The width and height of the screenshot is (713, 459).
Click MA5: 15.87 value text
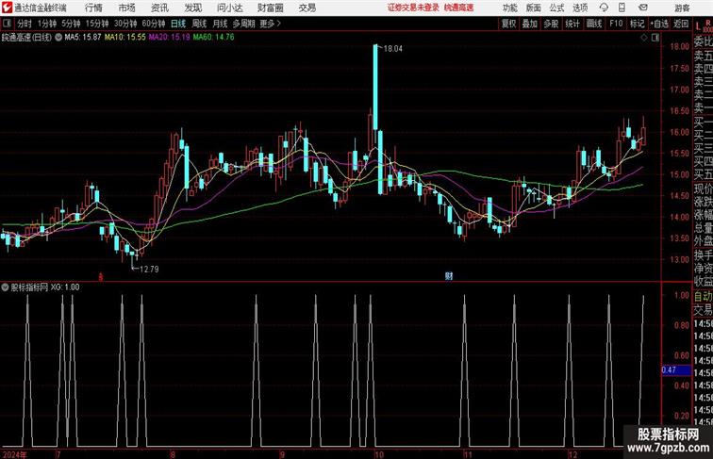tap(83, 38)
